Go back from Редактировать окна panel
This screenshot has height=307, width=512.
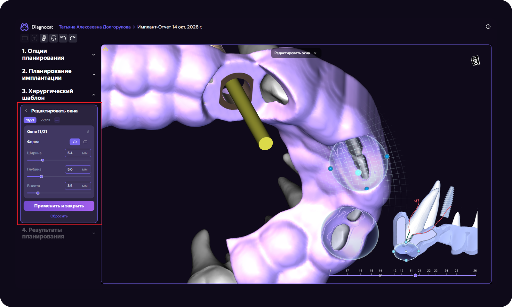click(26, 111)
